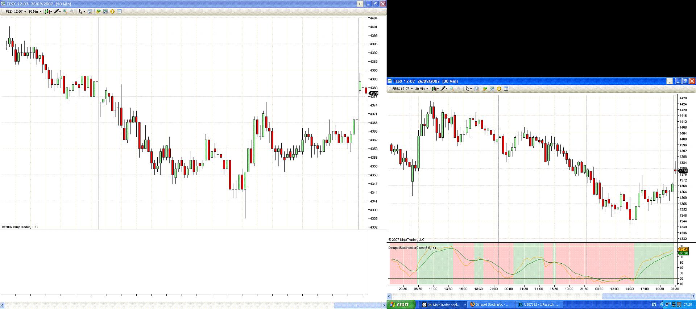Toggle the L link button on 10 Min chart
Screen dimensions: 696x309
pos(360,4)
